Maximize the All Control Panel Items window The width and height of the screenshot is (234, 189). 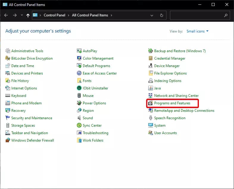[x=213, y=5]
